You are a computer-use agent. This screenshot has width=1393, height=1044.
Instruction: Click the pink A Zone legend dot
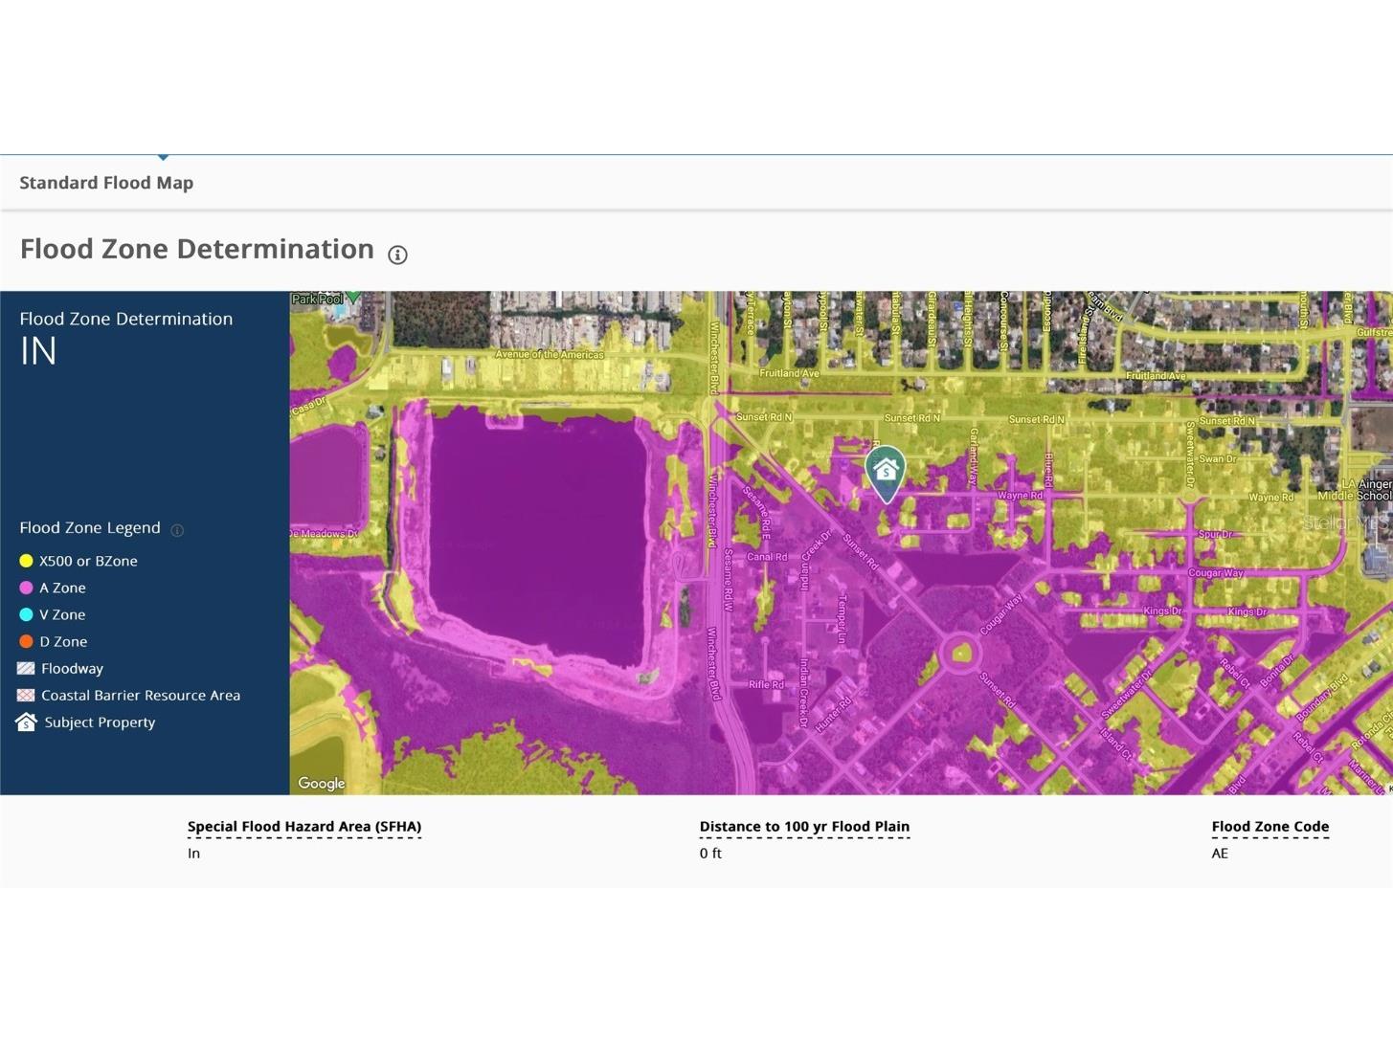[26, 589]
